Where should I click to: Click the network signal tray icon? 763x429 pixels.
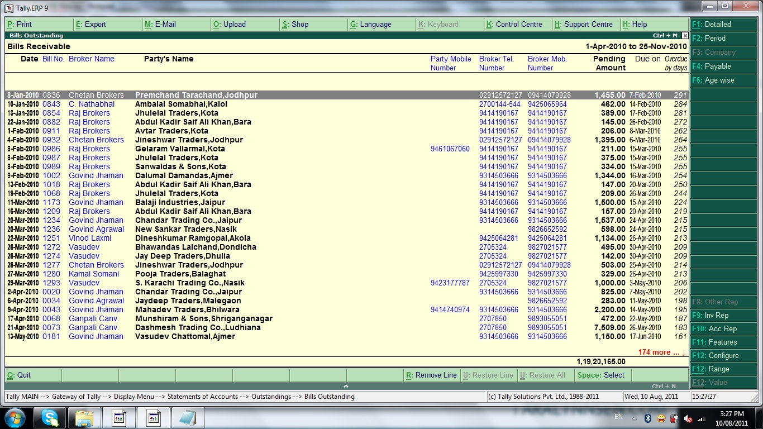(x=702, y=418)
